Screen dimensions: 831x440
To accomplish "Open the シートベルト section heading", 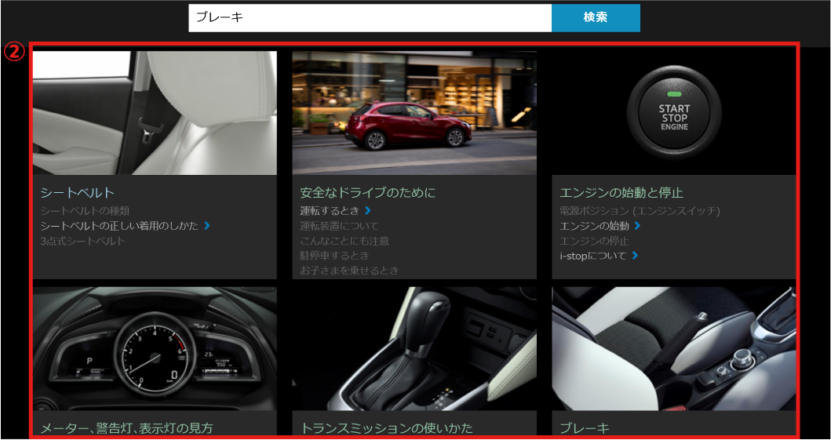I will (78, 192).
